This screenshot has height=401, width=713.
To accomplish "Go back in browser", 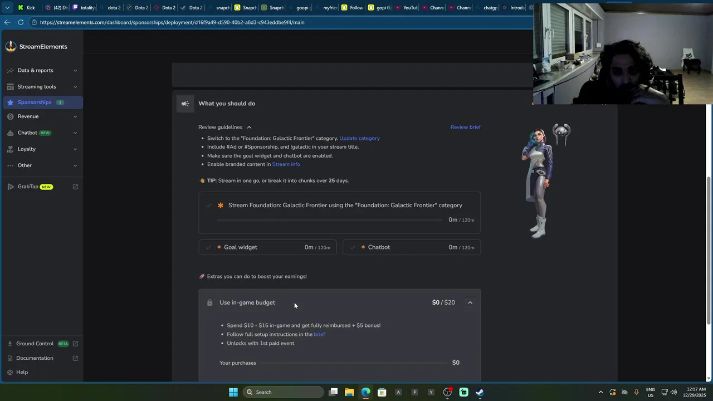I will point(7,22).
